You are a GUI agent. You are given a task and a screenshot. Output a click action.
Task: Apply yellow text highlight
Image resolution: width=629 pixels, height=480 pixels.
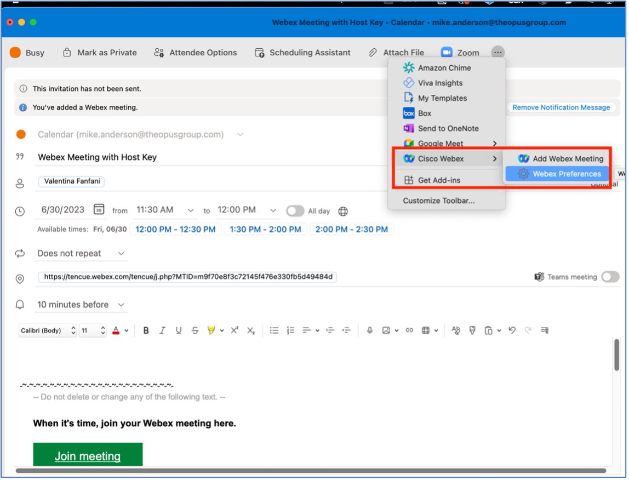point(211,331)
